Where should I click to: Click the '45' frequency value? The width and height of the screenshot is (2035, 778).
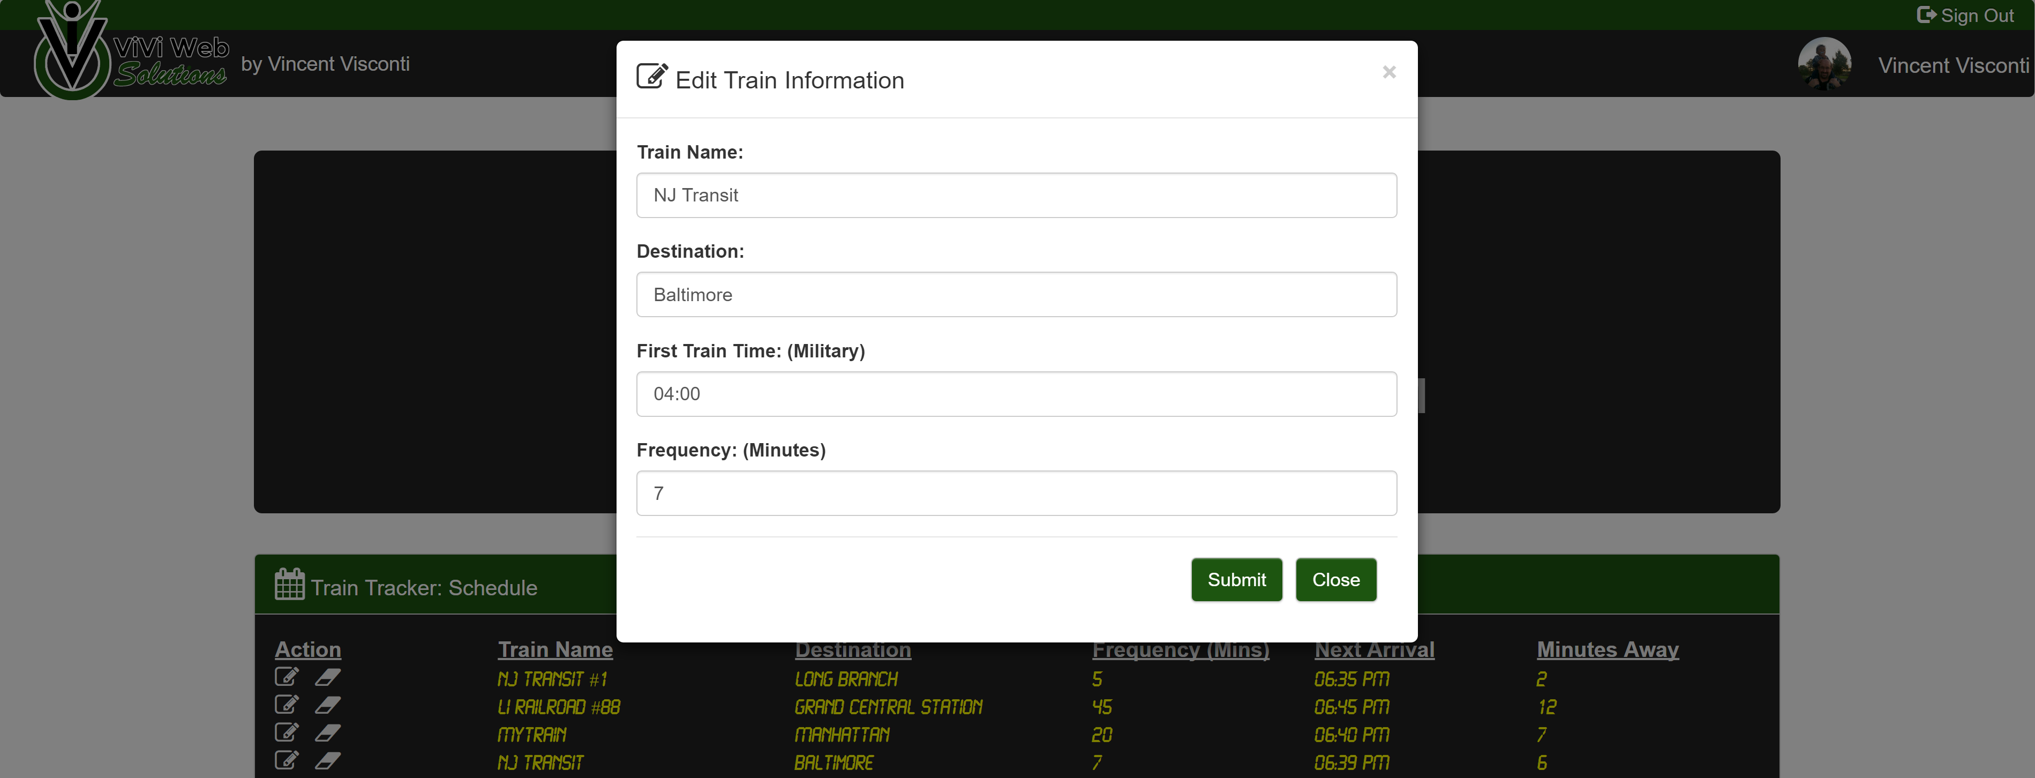[x=1102, y=707]
